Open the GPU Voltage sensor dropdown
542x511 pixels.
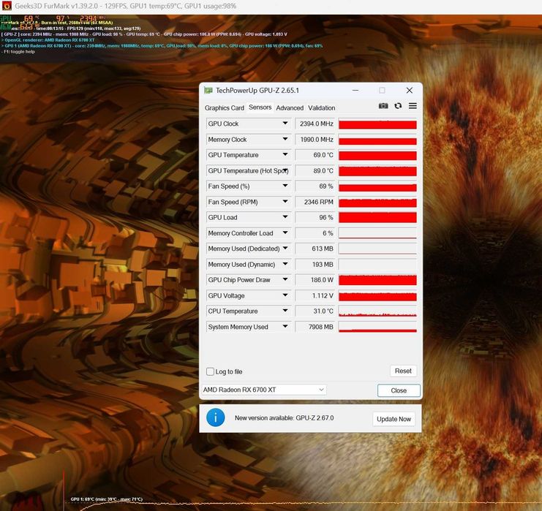pos(285,295)
